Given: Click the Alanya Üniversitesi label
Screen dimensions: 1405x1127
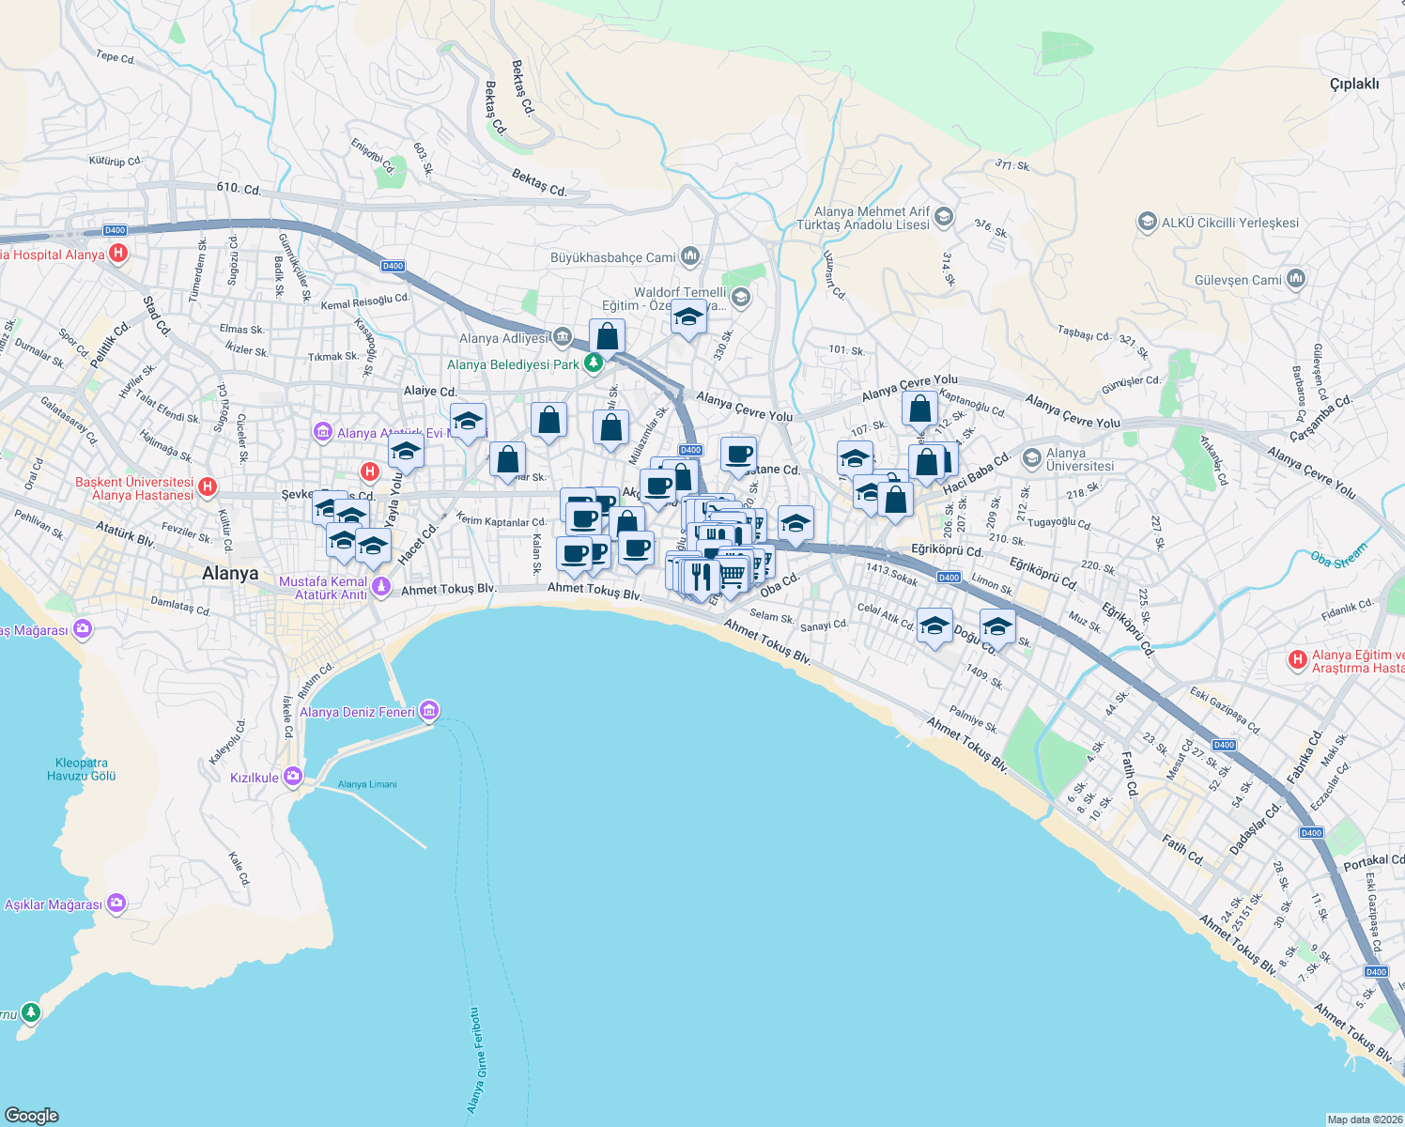Looking at the screenshot, I should click(1080, 459).
